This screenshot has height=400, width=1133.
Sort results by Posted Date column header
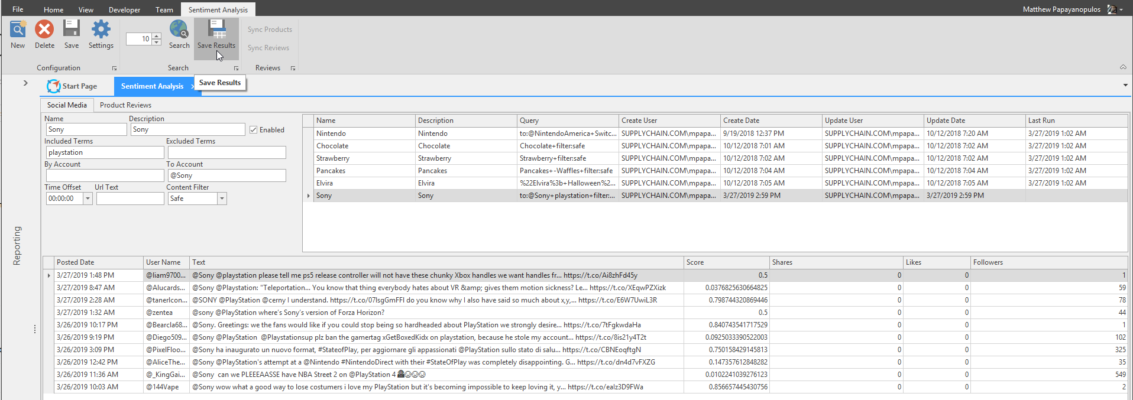(x=99, y=262)
